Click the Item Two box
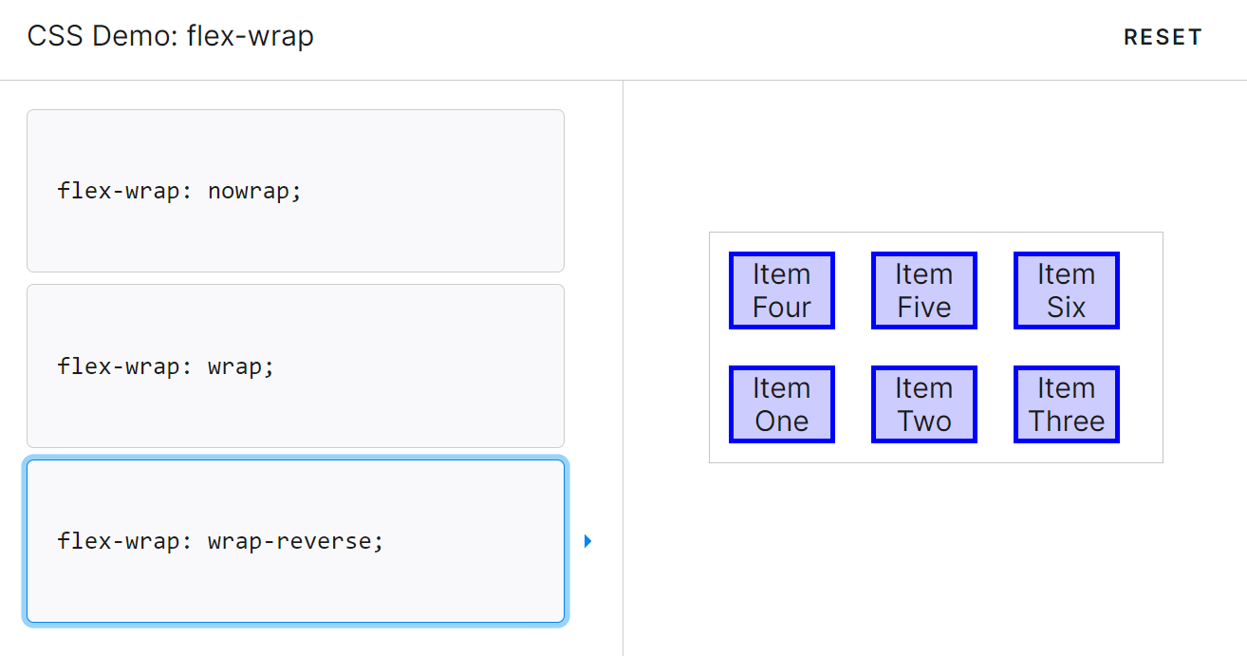The height and width of the screenshot is (656, 1247). pyautogui.click(x=924, y=404)
